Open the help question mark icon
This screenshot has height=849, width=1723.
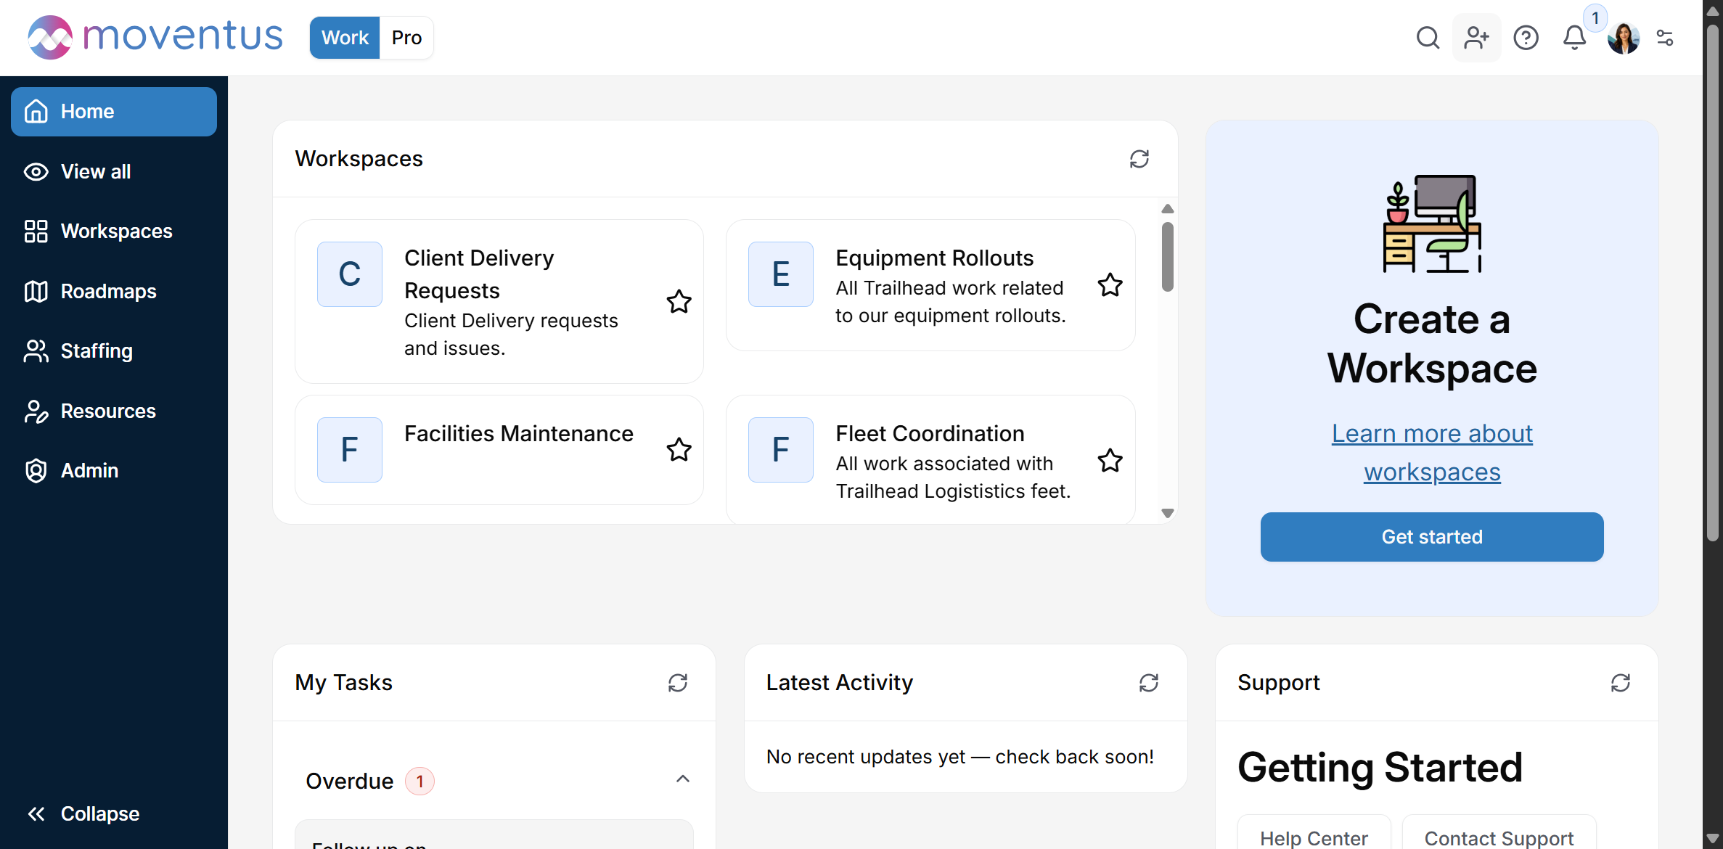[1526, 38]
